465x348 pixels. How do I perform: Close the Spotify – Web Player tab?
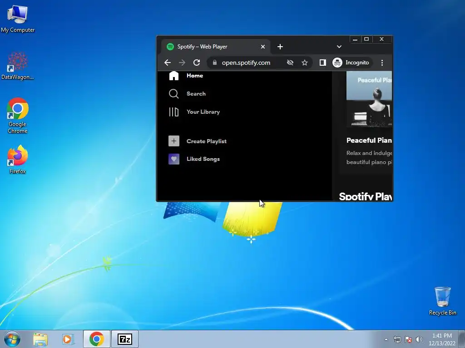pos(263,47)
